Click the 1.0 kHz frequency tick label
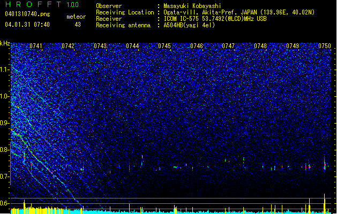Screen dimensions: 337x214 [x=5, y=96]
